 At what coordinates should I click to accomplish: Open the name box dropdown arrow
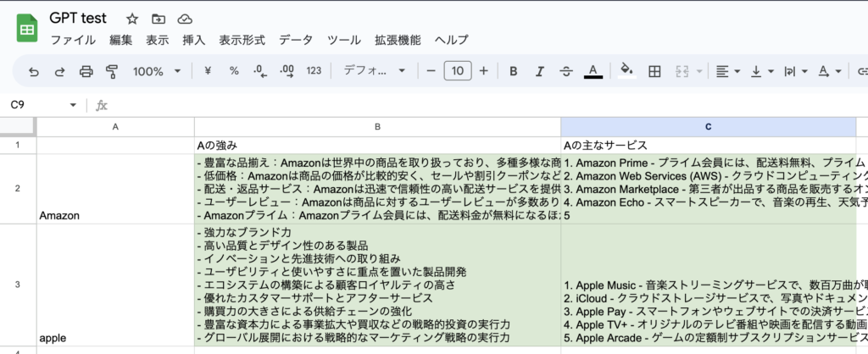[x=73, y=105]
